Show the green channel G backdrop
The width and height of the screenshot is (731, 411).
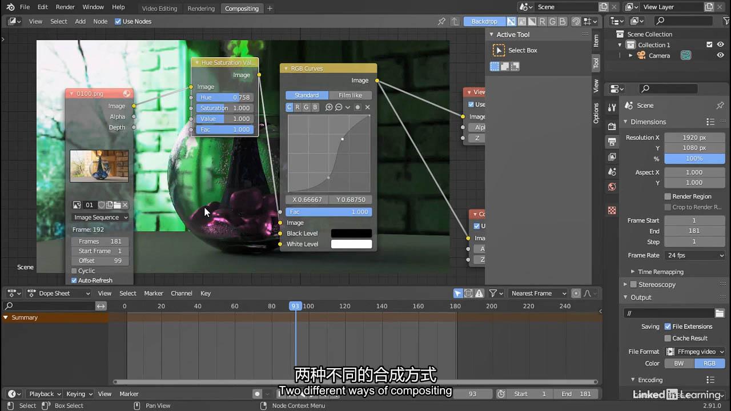click(x=552, y=21)
